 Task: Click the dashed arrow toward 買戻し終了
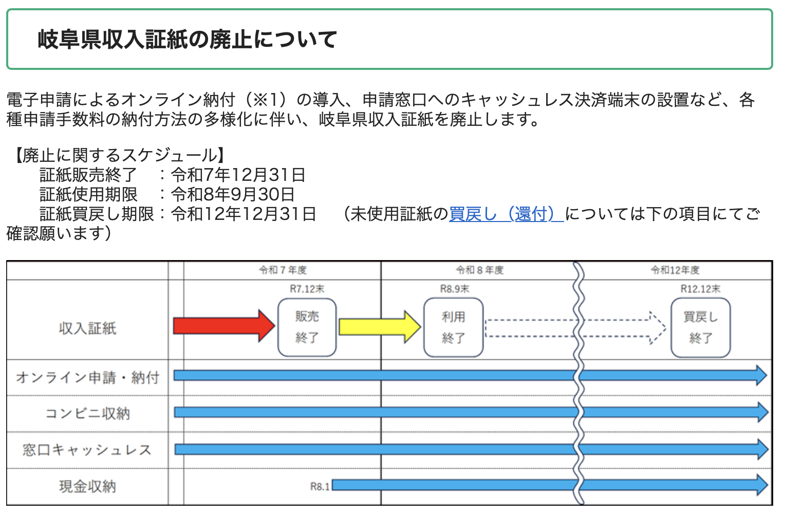[575, 327]
